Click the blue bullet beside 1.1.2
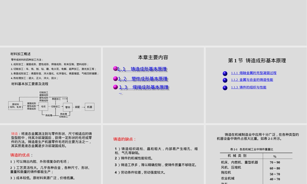The height and width of the screenshot is (184, 307). click(225, 80)
